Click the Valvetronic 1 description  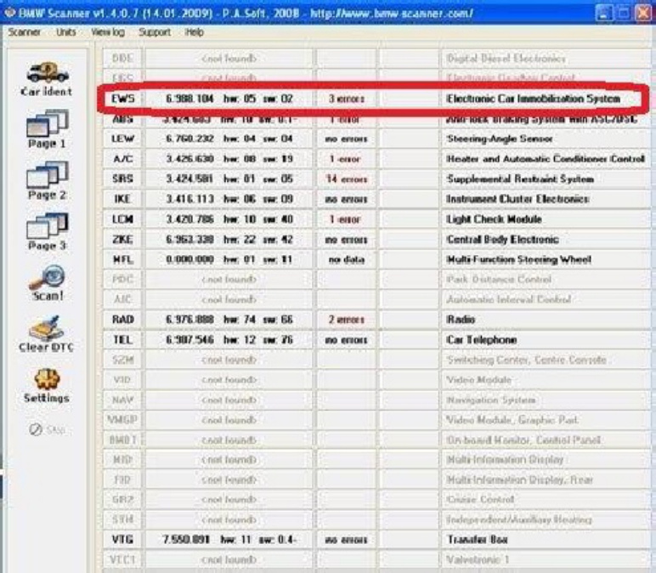click(x=478, y=559)
